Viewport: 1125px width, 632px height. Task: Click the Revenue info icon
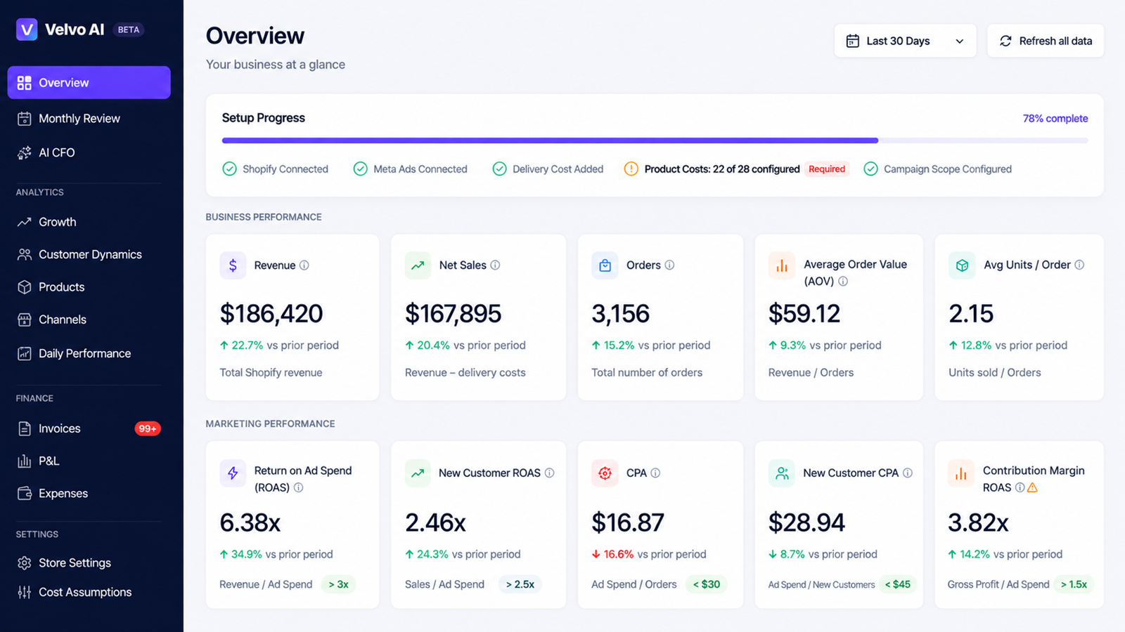click(304, 265)
